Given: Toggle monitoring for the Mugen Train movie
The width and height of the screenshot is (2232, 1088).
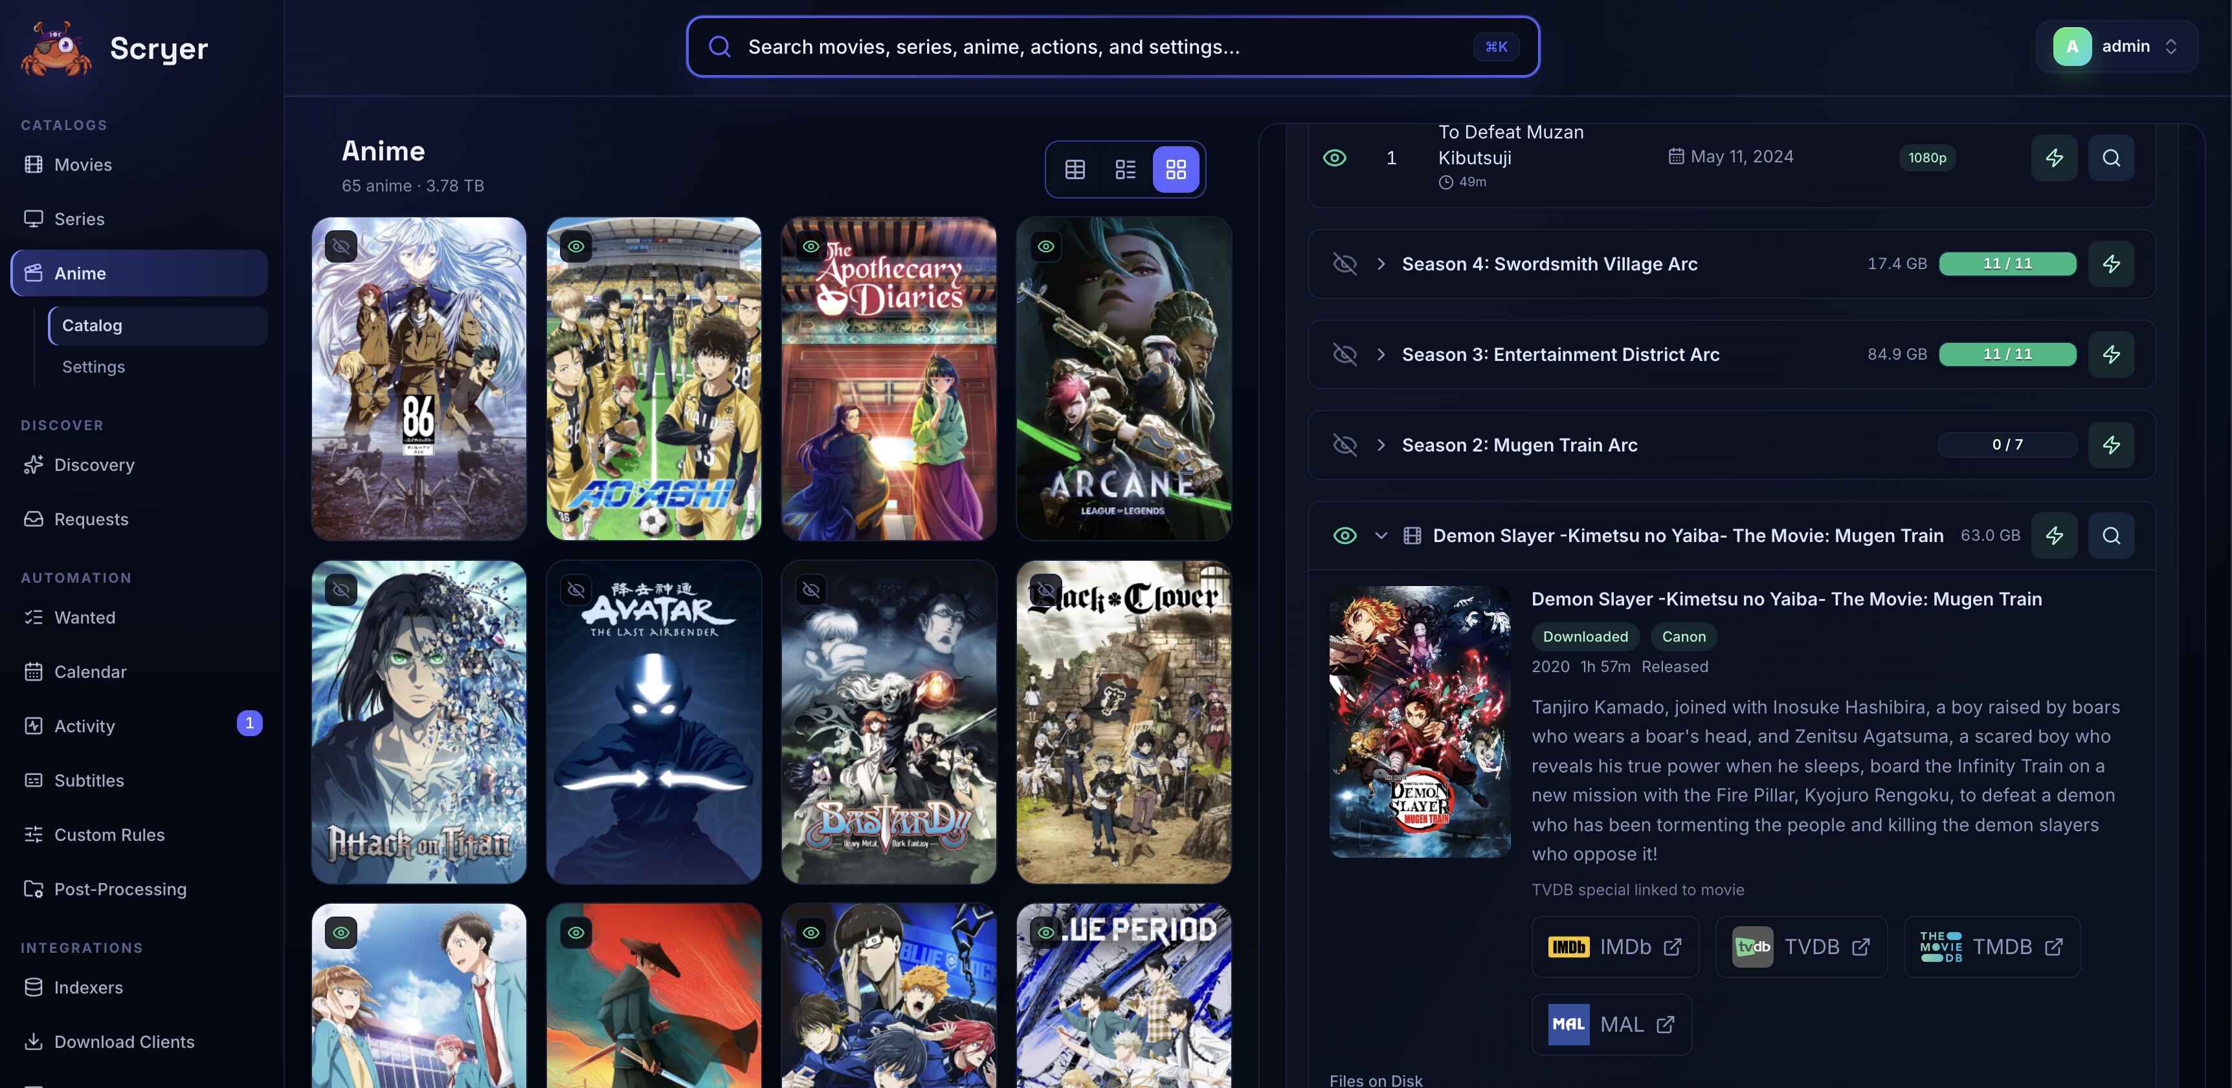Looking at the screenshot, I should [1344, 536].
